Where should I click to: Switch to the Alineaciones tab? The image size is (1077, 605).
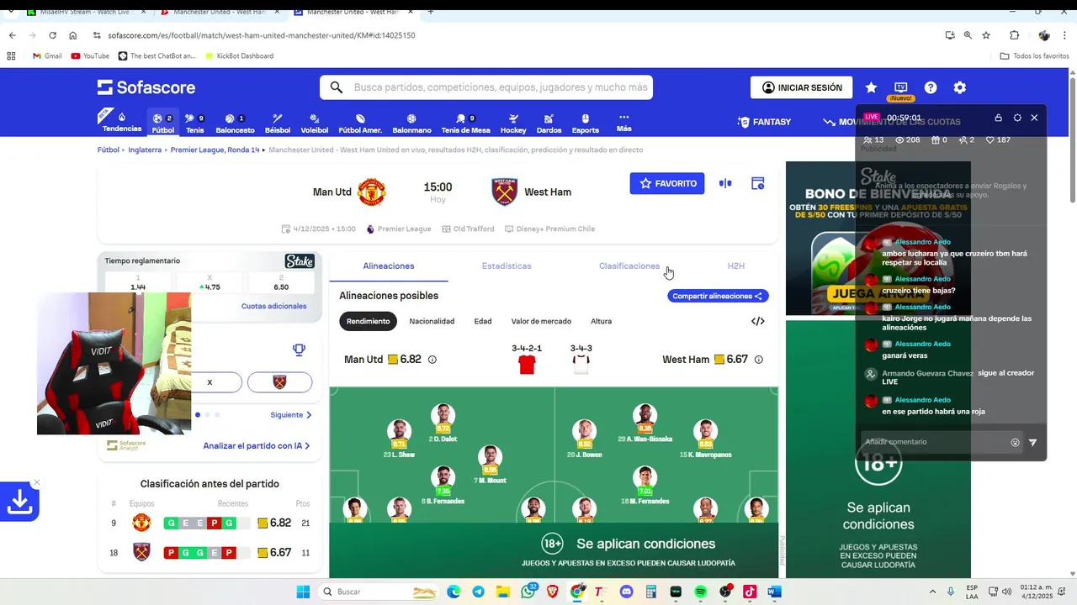coord(389,266)
